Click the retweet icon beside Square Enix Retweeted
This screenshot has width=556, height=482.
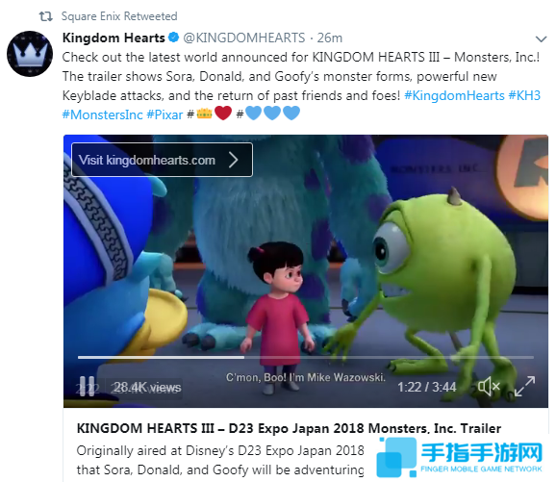coord(46,16)
